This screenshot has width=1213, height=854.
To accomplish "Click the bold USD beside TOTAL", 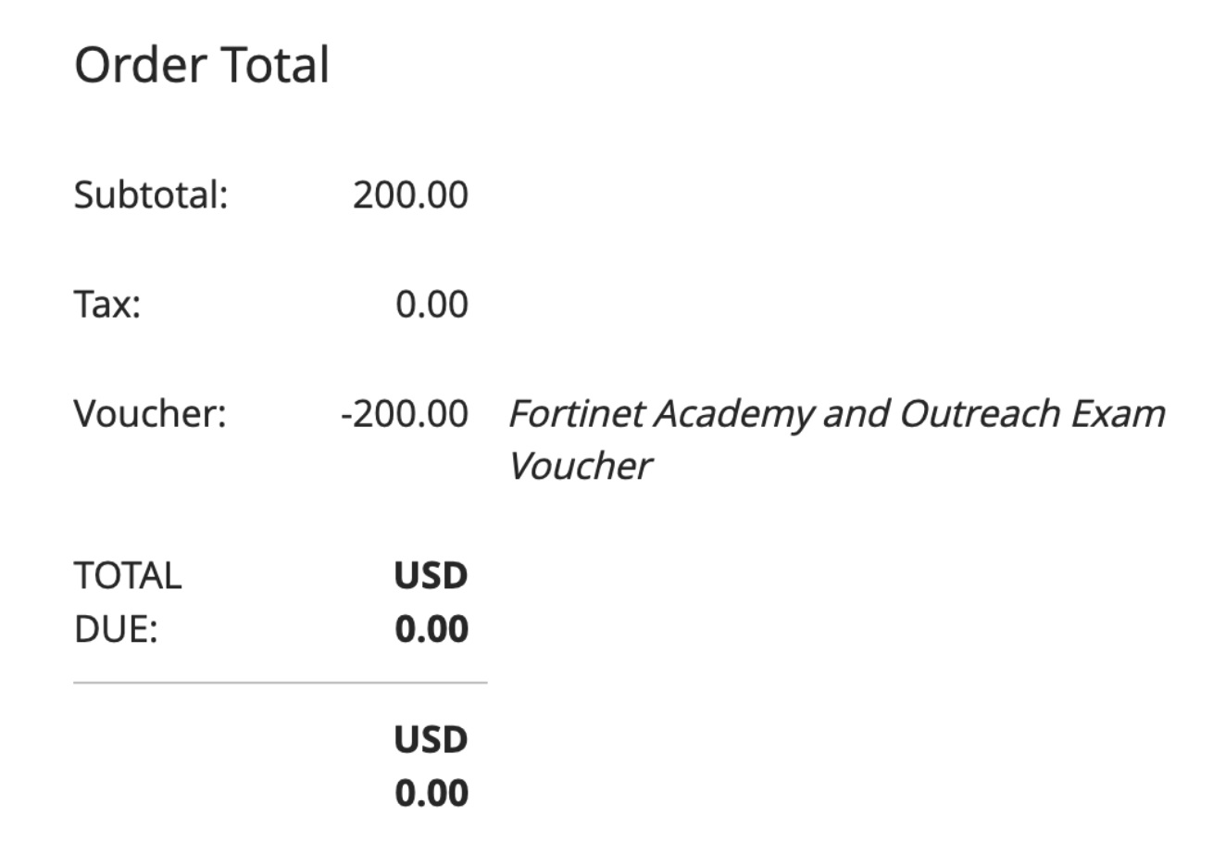I will point(431,576).
